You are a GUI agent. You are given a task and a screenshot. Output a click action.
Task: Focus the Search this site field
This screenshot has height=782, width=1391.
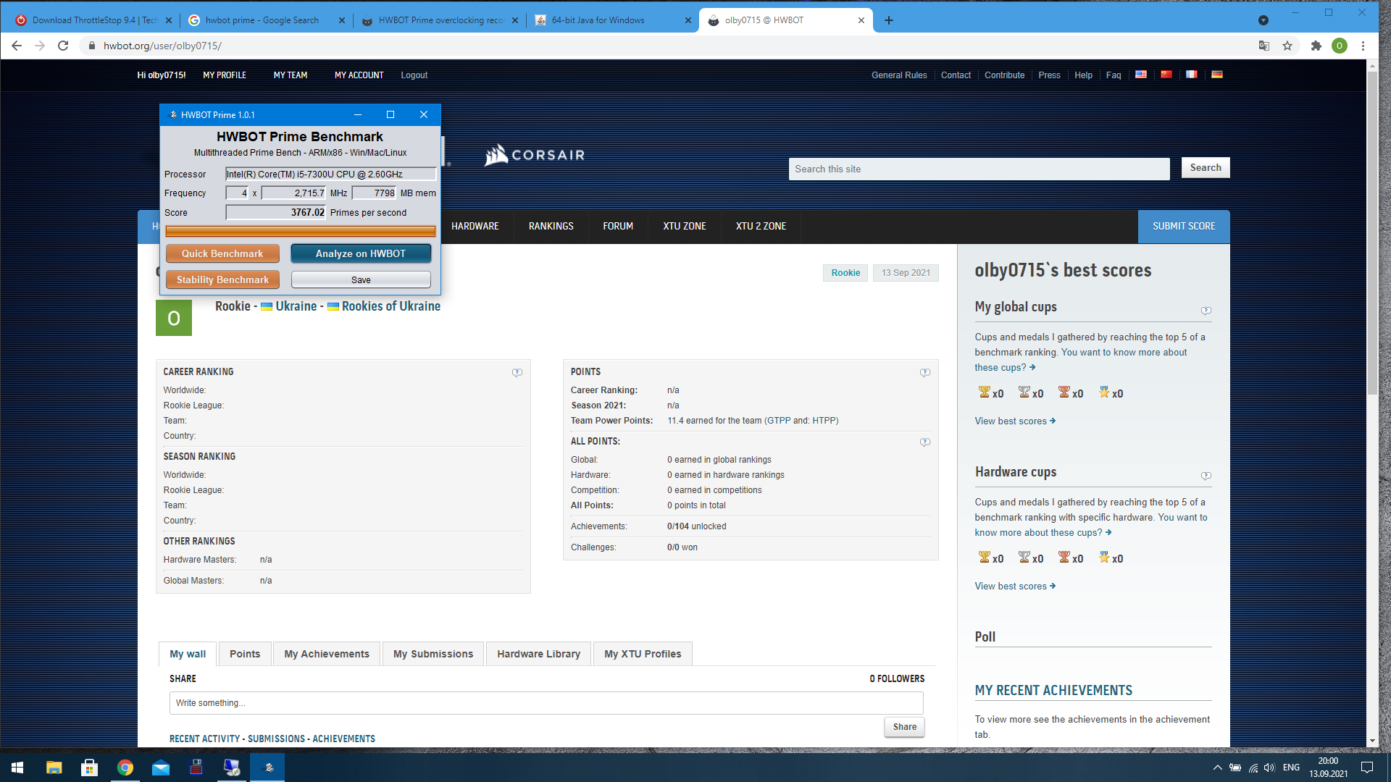[x=979, y=169]
